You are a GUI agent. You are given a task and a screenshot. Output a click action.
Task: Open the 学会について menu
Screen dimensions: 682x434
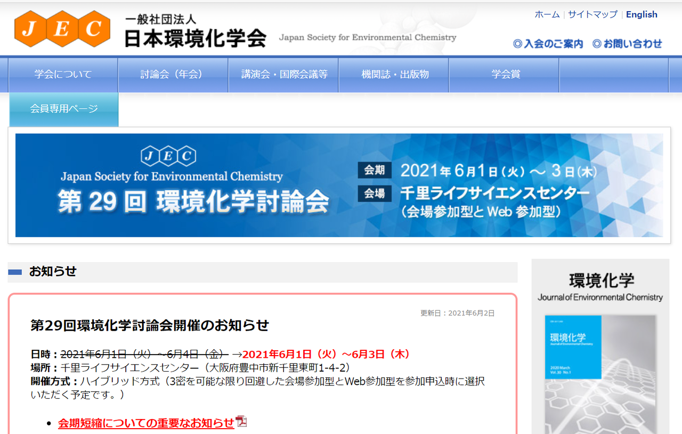point(63,75)
